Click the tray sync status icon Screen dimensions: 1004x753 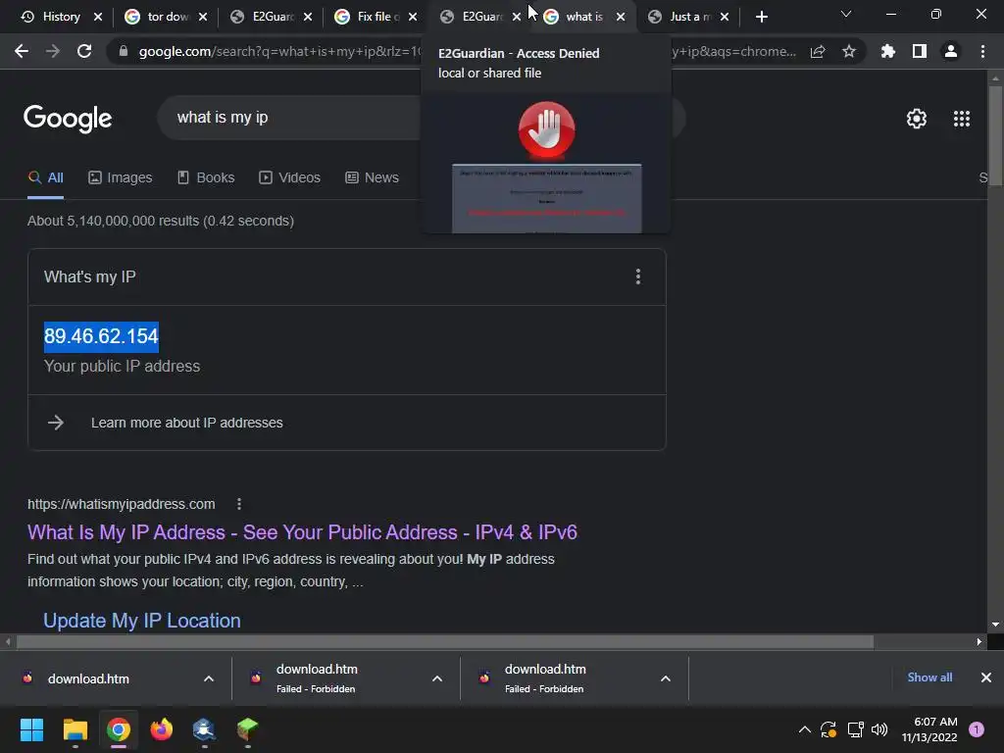click(x=828, y=729)
